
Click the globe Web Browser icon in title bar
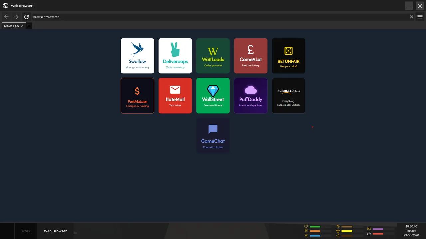(5, 6)
